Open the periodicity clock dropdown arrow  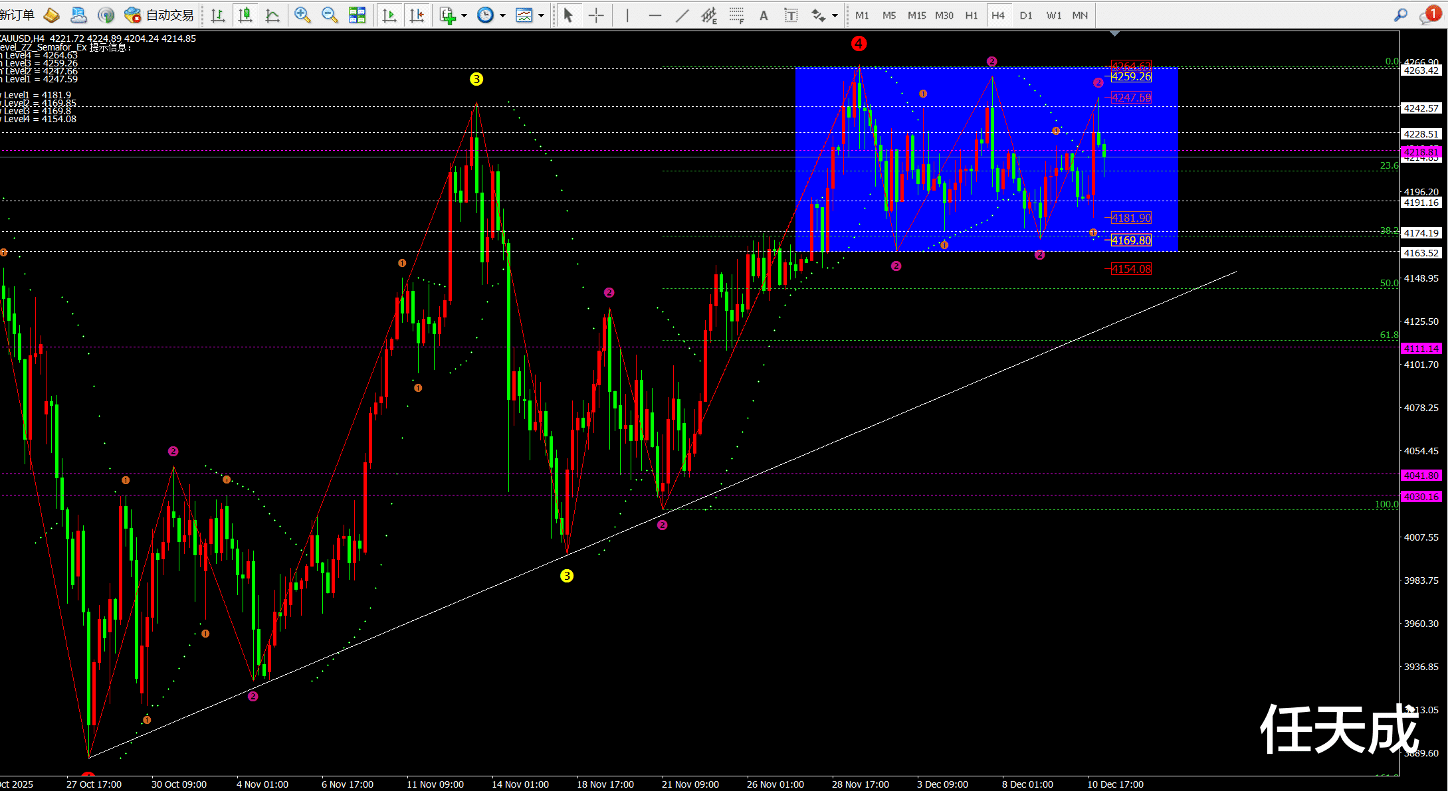tap(502, 15)
